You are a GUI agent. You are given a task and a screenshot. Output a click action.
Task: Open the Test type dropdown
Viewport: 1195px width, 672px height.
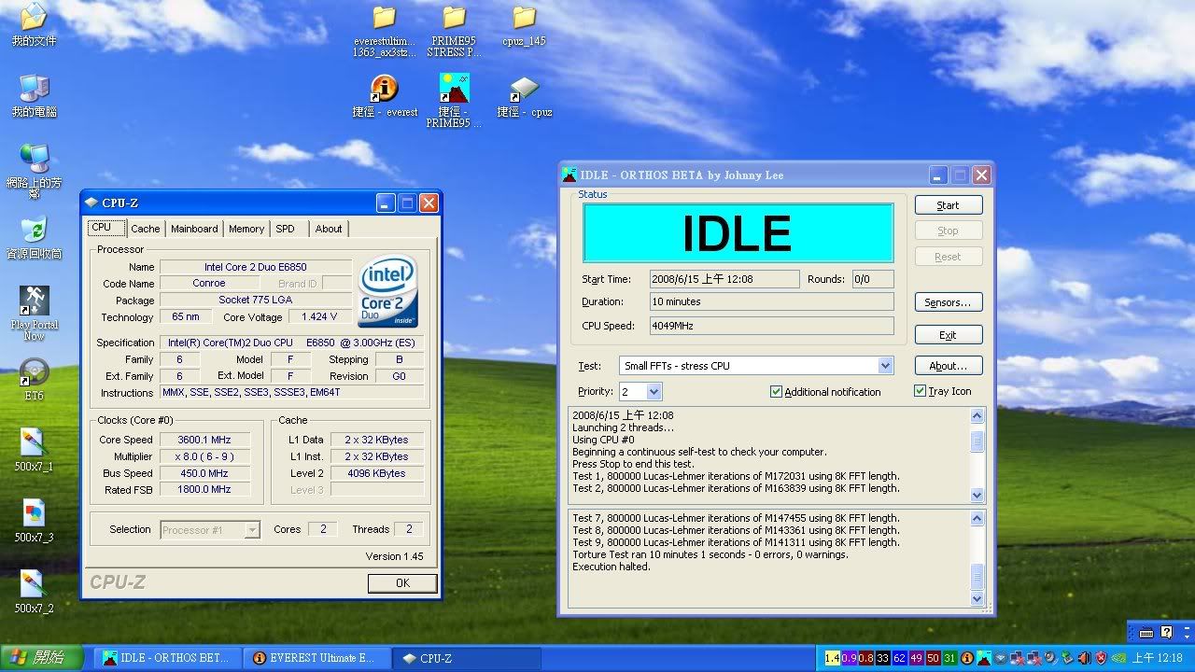click(885, 366)
